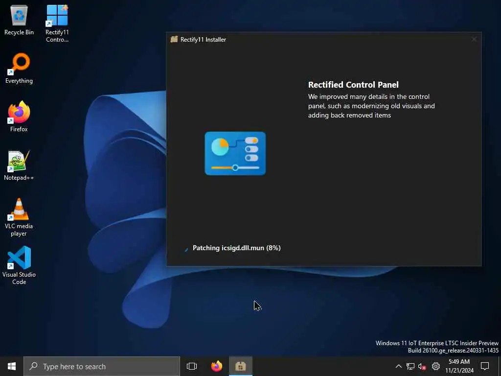Click the Windows Start button
The width and height of the screenshot is (501, 376).
(x=12, y=366)
